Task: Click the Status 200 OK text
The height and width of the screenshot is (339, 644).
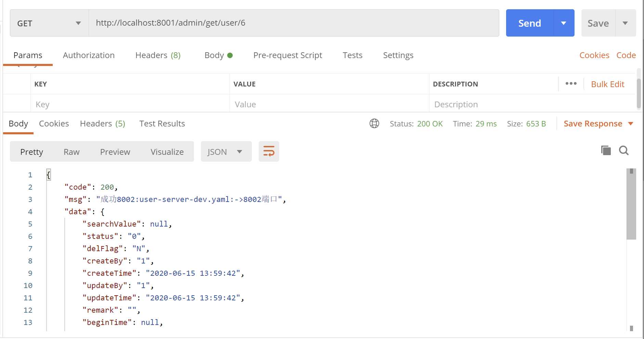Action: click(416, 124)
